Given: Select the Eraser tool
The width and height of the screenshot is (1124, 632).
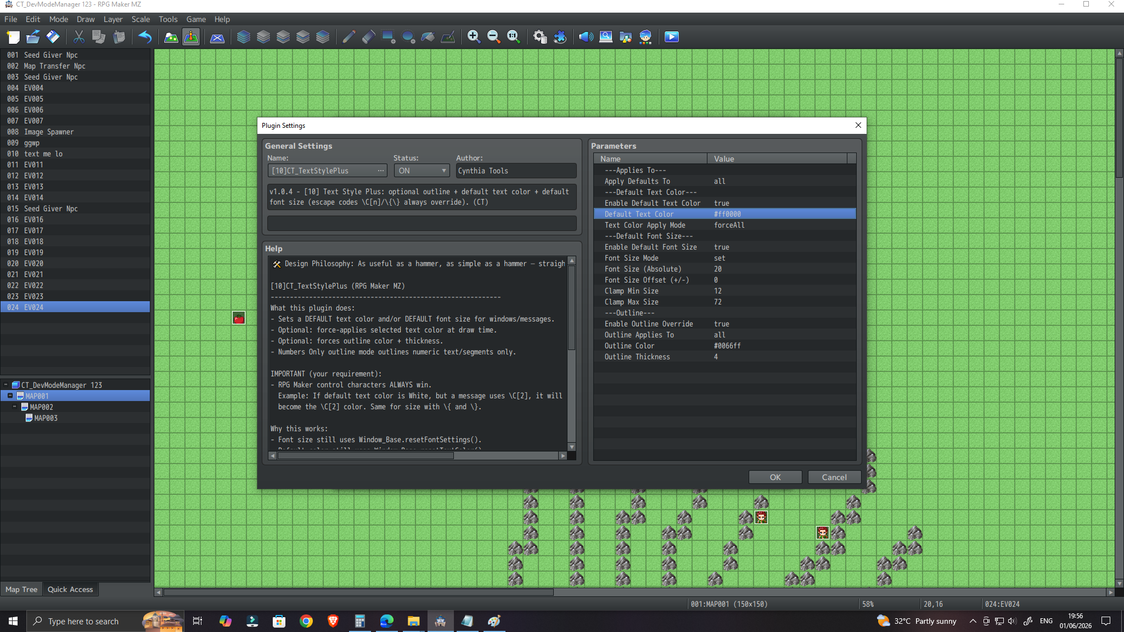Looking at the screenshot, I should 368,37.
